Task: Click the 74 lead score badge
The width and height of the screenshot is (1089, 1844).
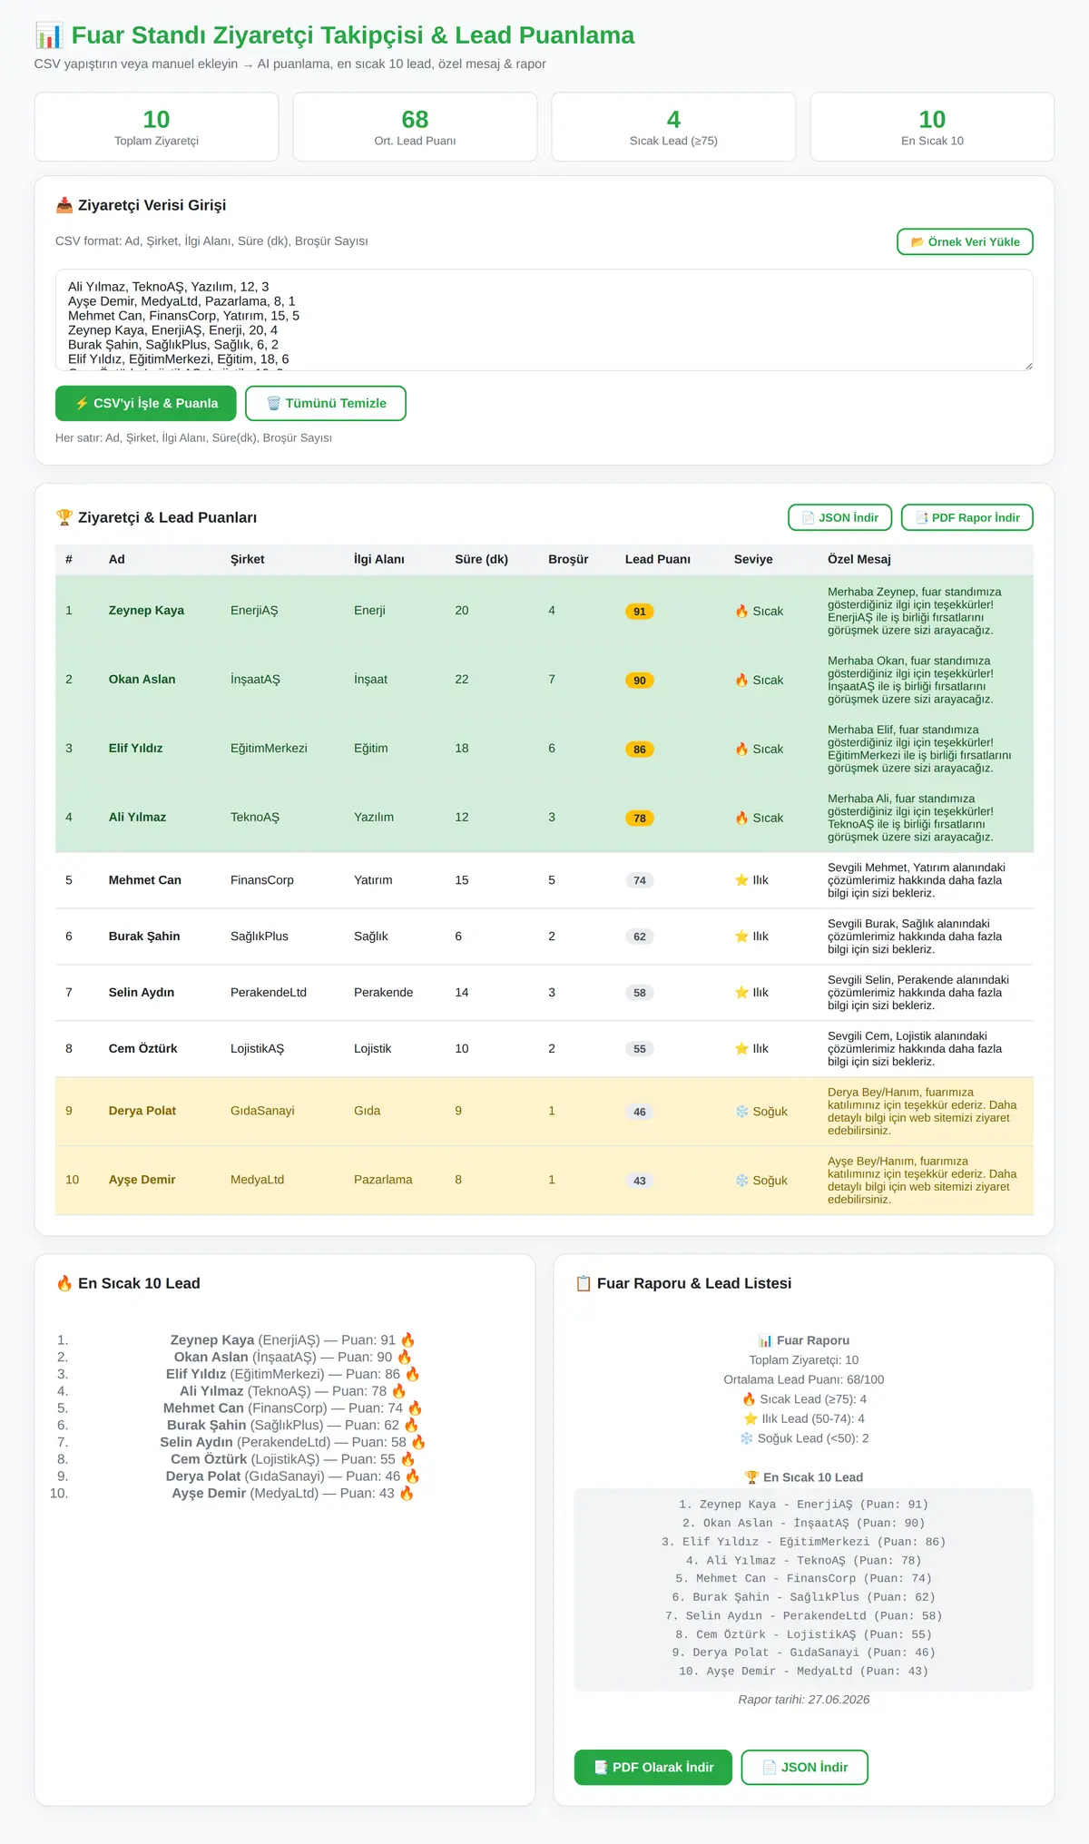Action: click(x=640, y=880)
